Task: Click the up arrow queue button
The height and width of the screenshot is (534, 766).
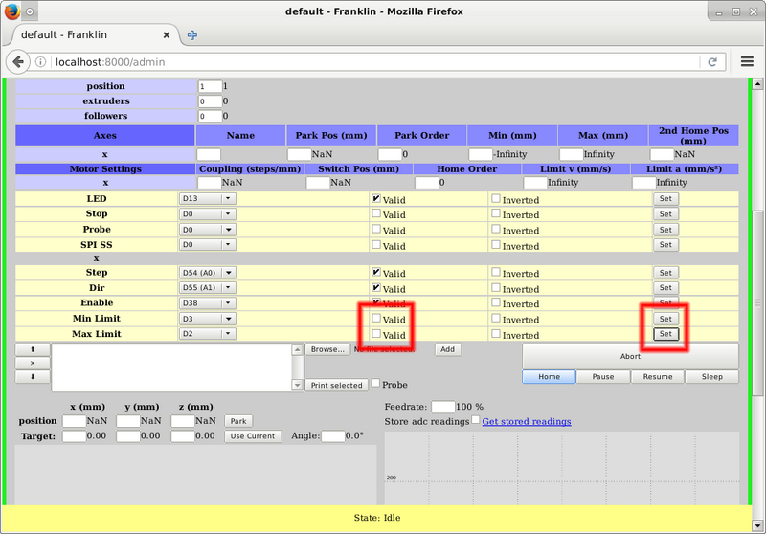Action: click(x=33, y=350)
